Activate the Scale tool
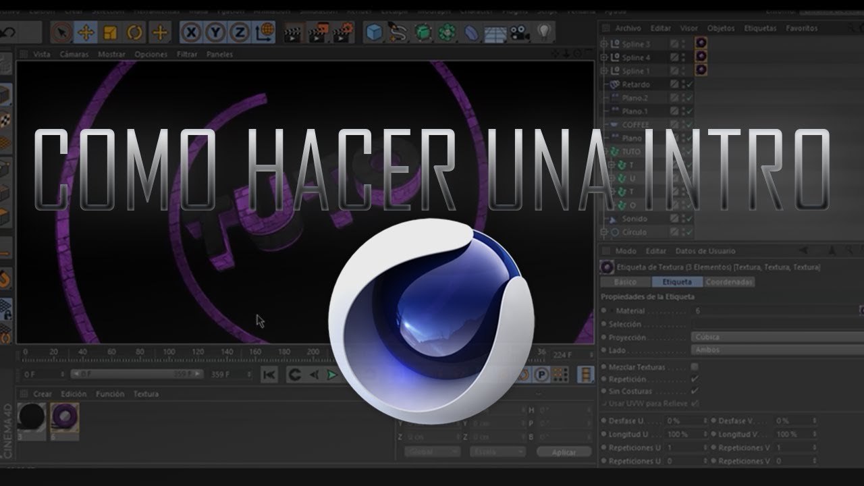Viewport: 864px width, 486px height. click(110, 32)
